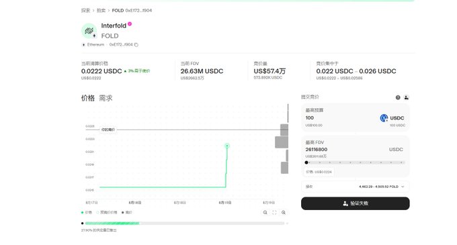
Task: Click the 价格 US$0.0224 price chip
Action: point(319,172)
